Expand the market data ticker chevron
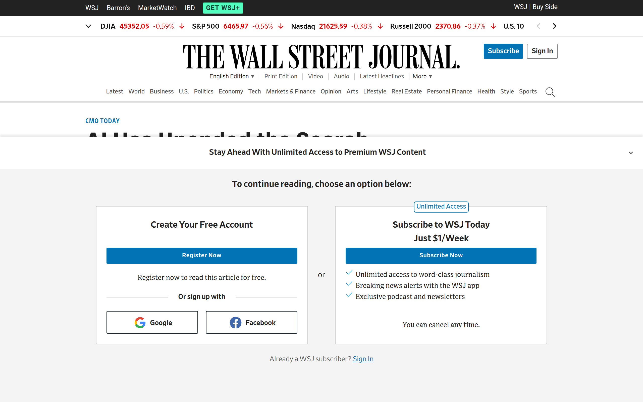The width and height of the screenshot is (643, 402). coord(88,26)
